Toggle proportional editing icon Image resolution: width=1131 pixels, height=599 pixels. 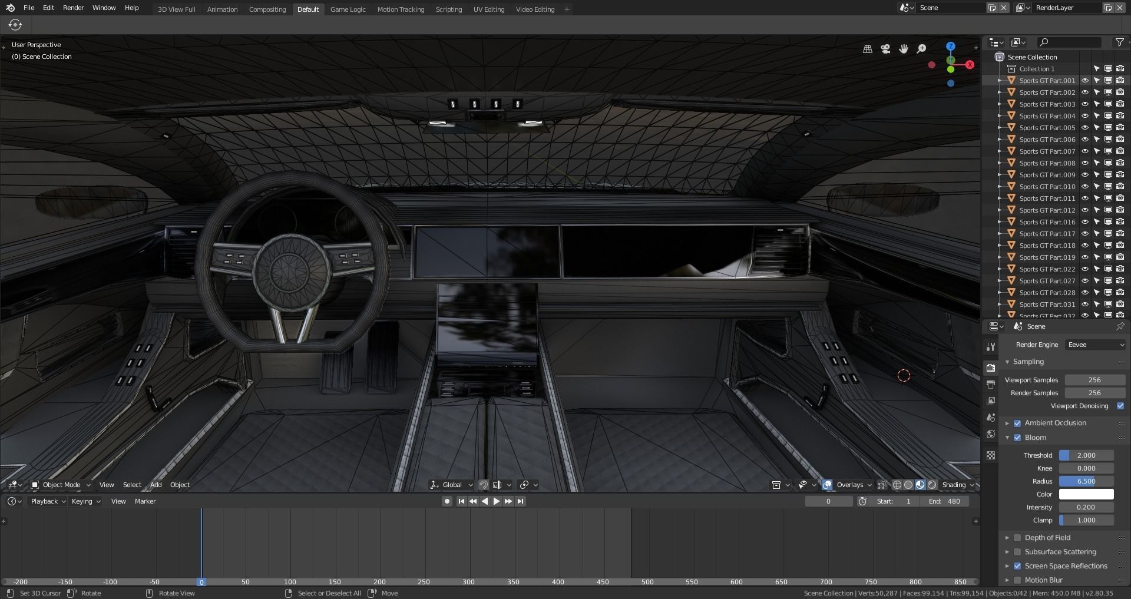pyautogui.click(x=524, y=485)
